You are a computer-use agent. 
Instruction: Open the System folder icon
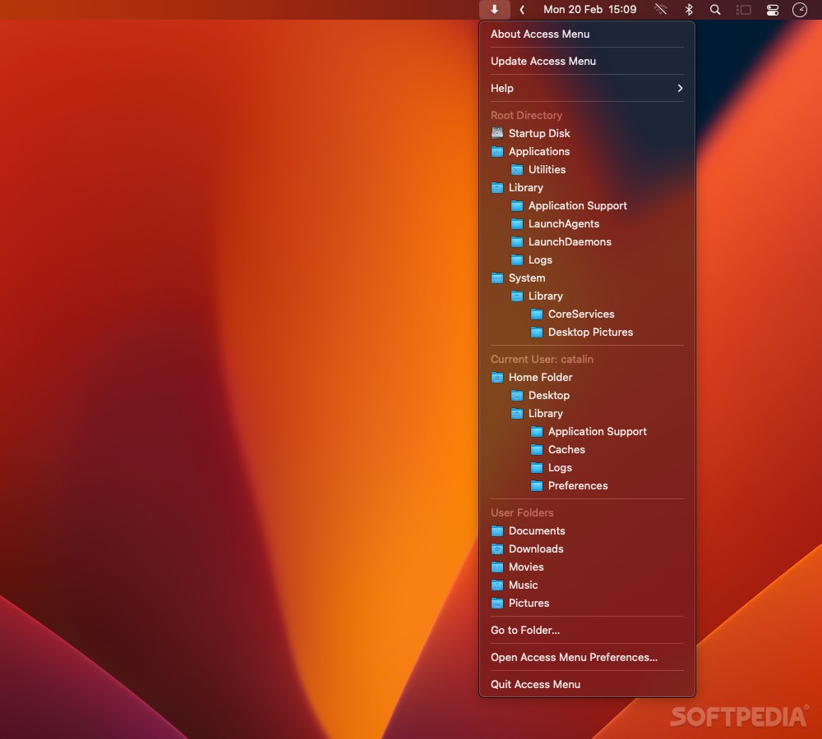tap(497, 278)
